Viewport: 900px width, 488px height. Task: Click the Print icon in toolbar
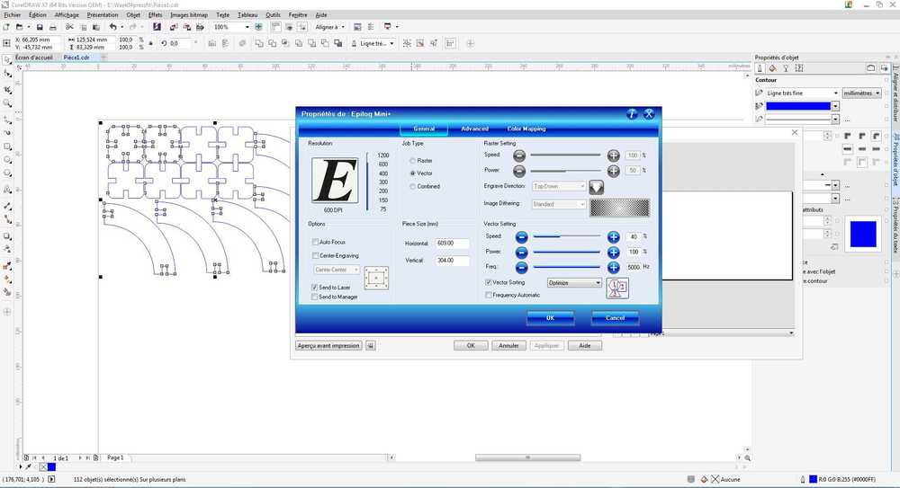point(53,27)
